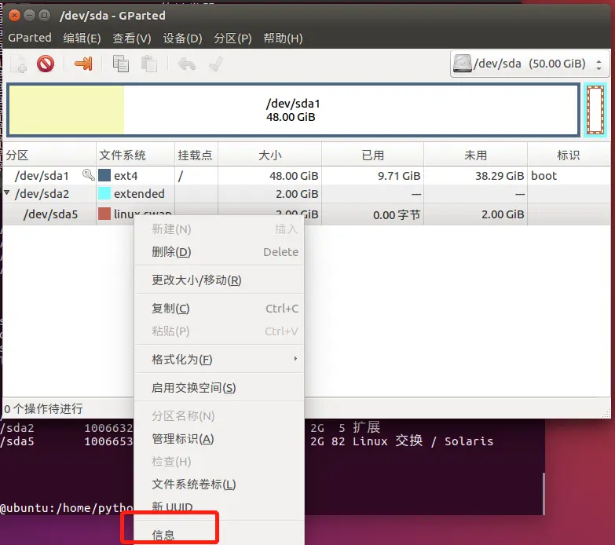615x545 pixels.
Task: Click the Linux 交换 / Solaris text in terminal
Action: 423,441
